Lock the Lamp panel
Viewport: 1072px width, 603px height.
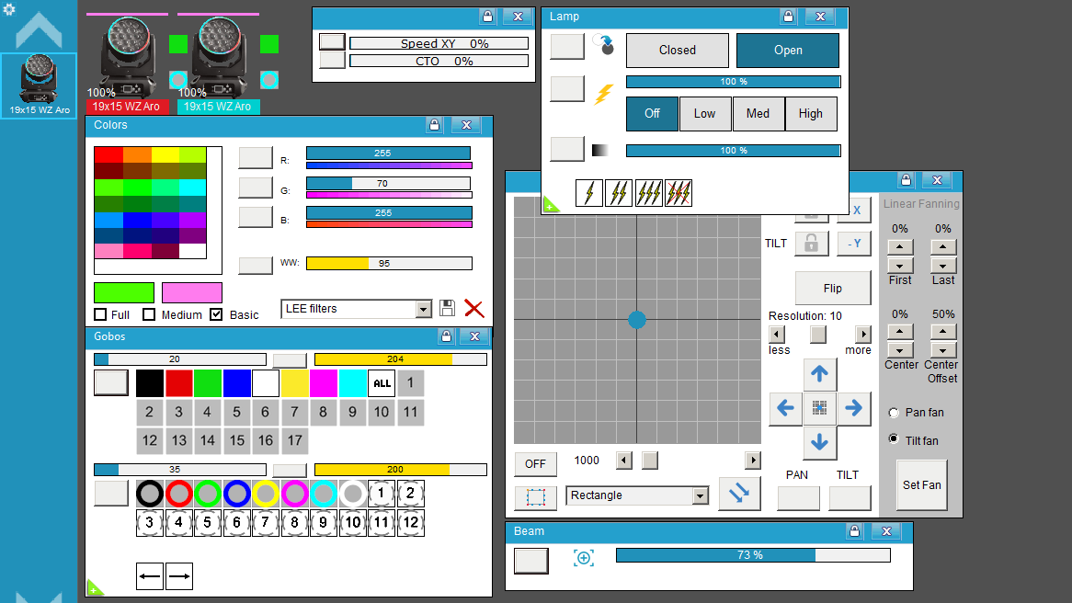coord(788,17)
